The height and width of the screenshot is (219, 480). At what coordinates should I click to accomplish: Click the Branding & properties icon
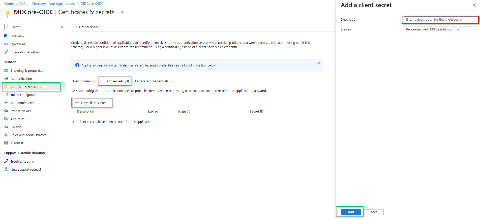click(6, 70)
